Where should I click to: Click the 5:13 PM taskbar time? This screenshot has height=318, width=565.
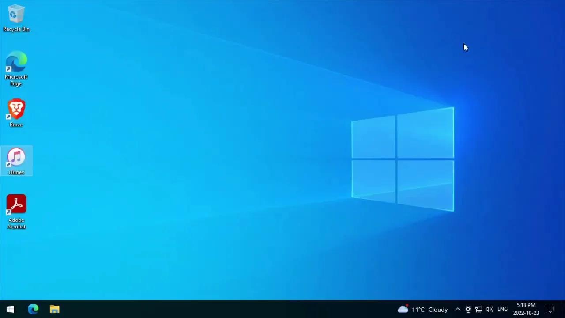tap(526, 305)
